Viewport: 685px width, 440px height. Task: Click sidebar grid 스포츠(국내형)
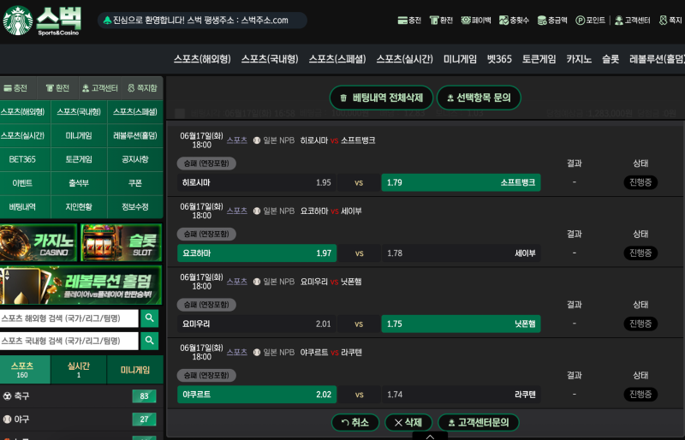(79, 112)
